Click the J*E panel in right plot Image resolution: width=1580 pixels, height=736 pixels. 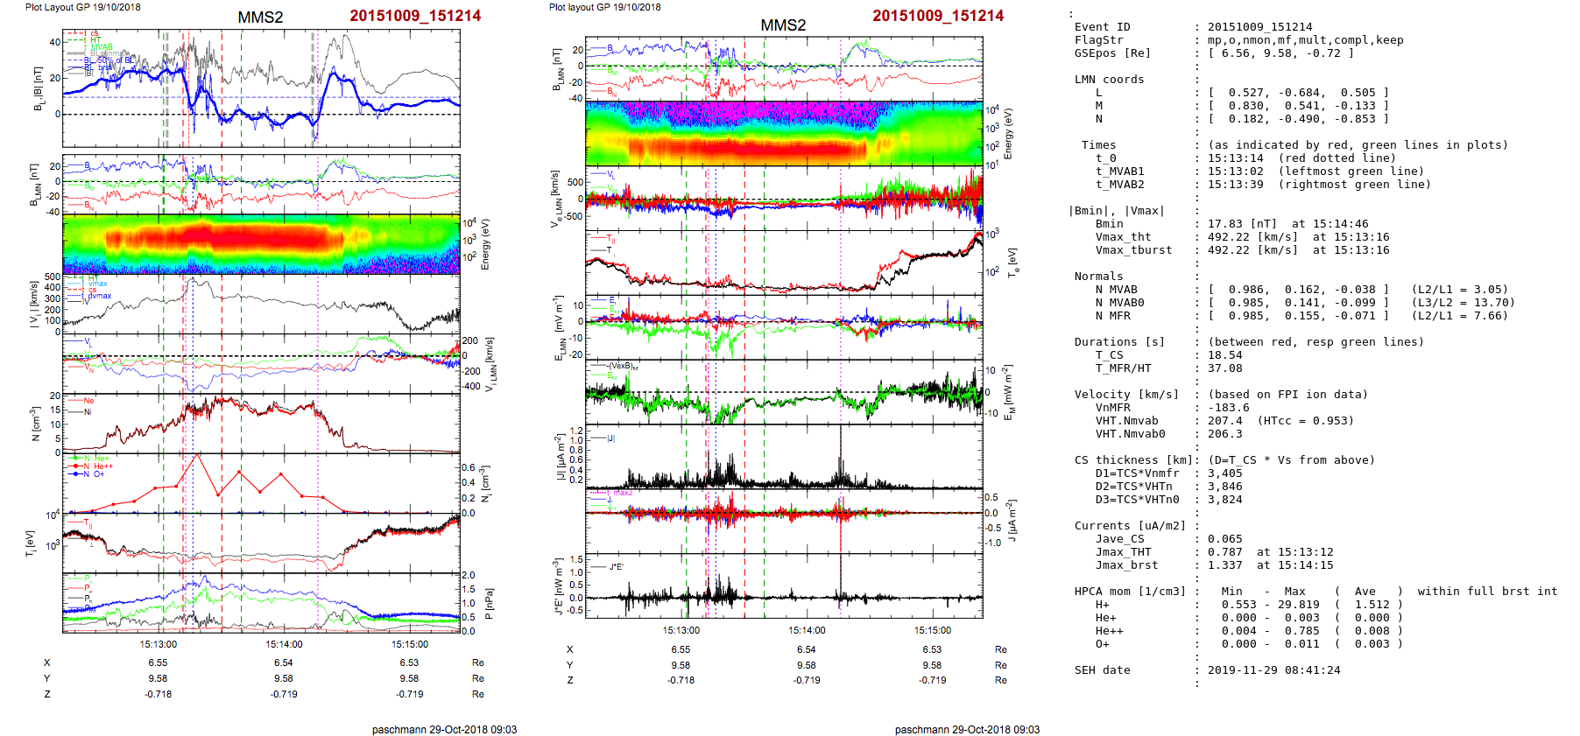(x=784, y=585)
